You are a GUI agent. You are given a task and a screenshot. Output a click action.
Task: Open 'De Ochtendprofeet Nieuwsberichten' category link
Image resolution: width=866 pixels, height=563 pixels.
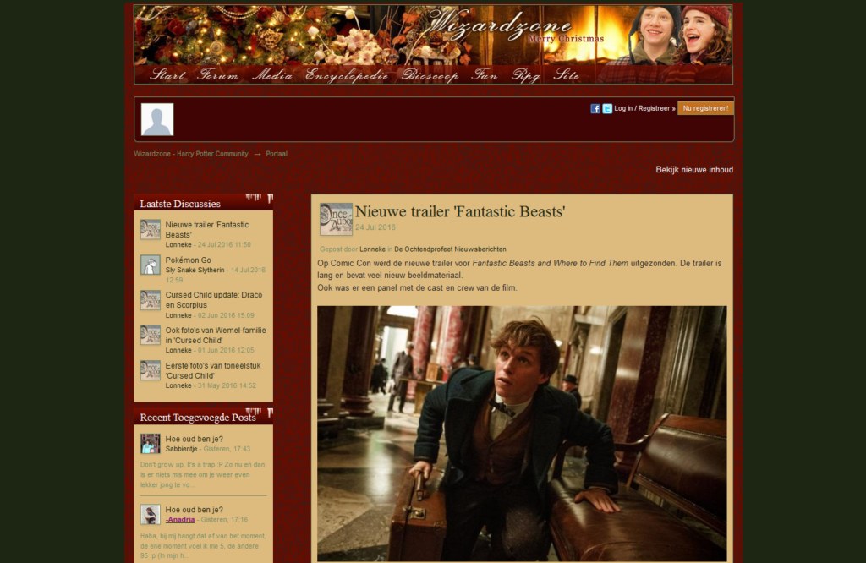point(450,249)
